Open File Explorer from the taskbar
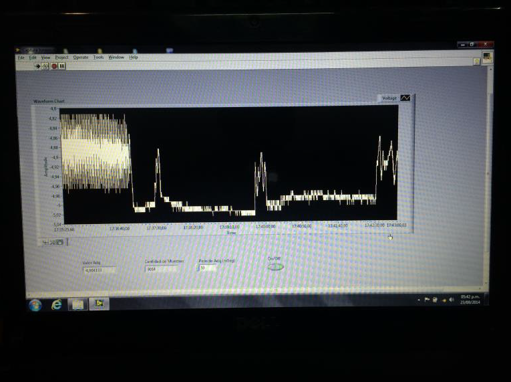This screenshot has height=382, width=511. coord(78,304)
